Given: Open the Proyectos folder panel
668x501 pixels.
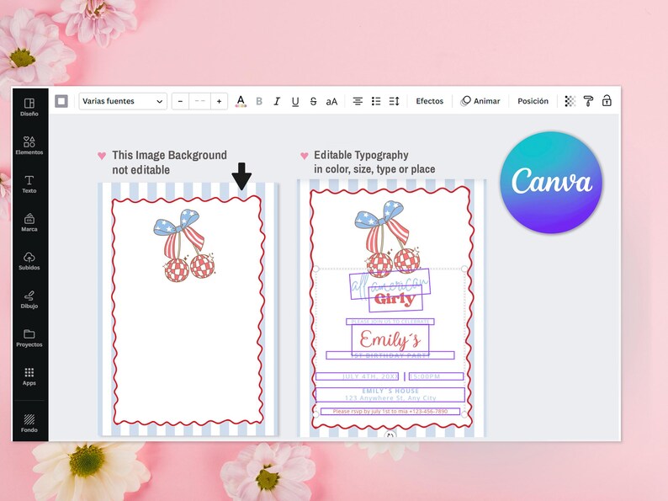Looking at the screenshot, I should [29, 338].
